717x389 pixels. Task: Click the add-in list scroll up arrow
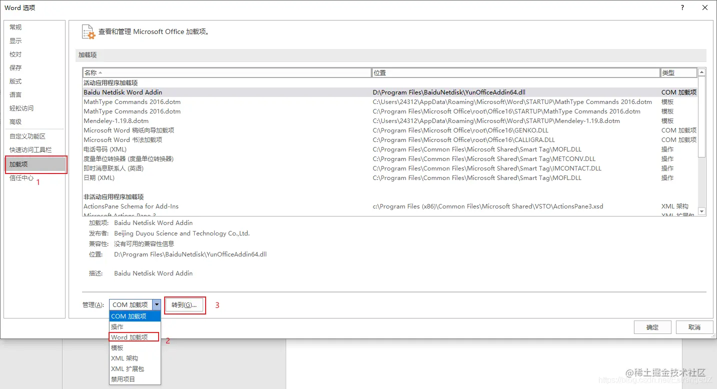point(701,72)
